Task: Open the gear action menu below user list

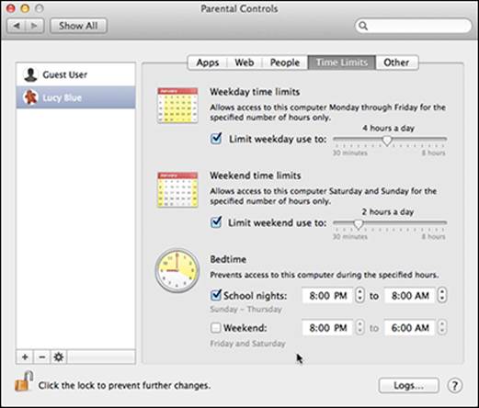Action: pyautogui.click(x=59, y=357)
